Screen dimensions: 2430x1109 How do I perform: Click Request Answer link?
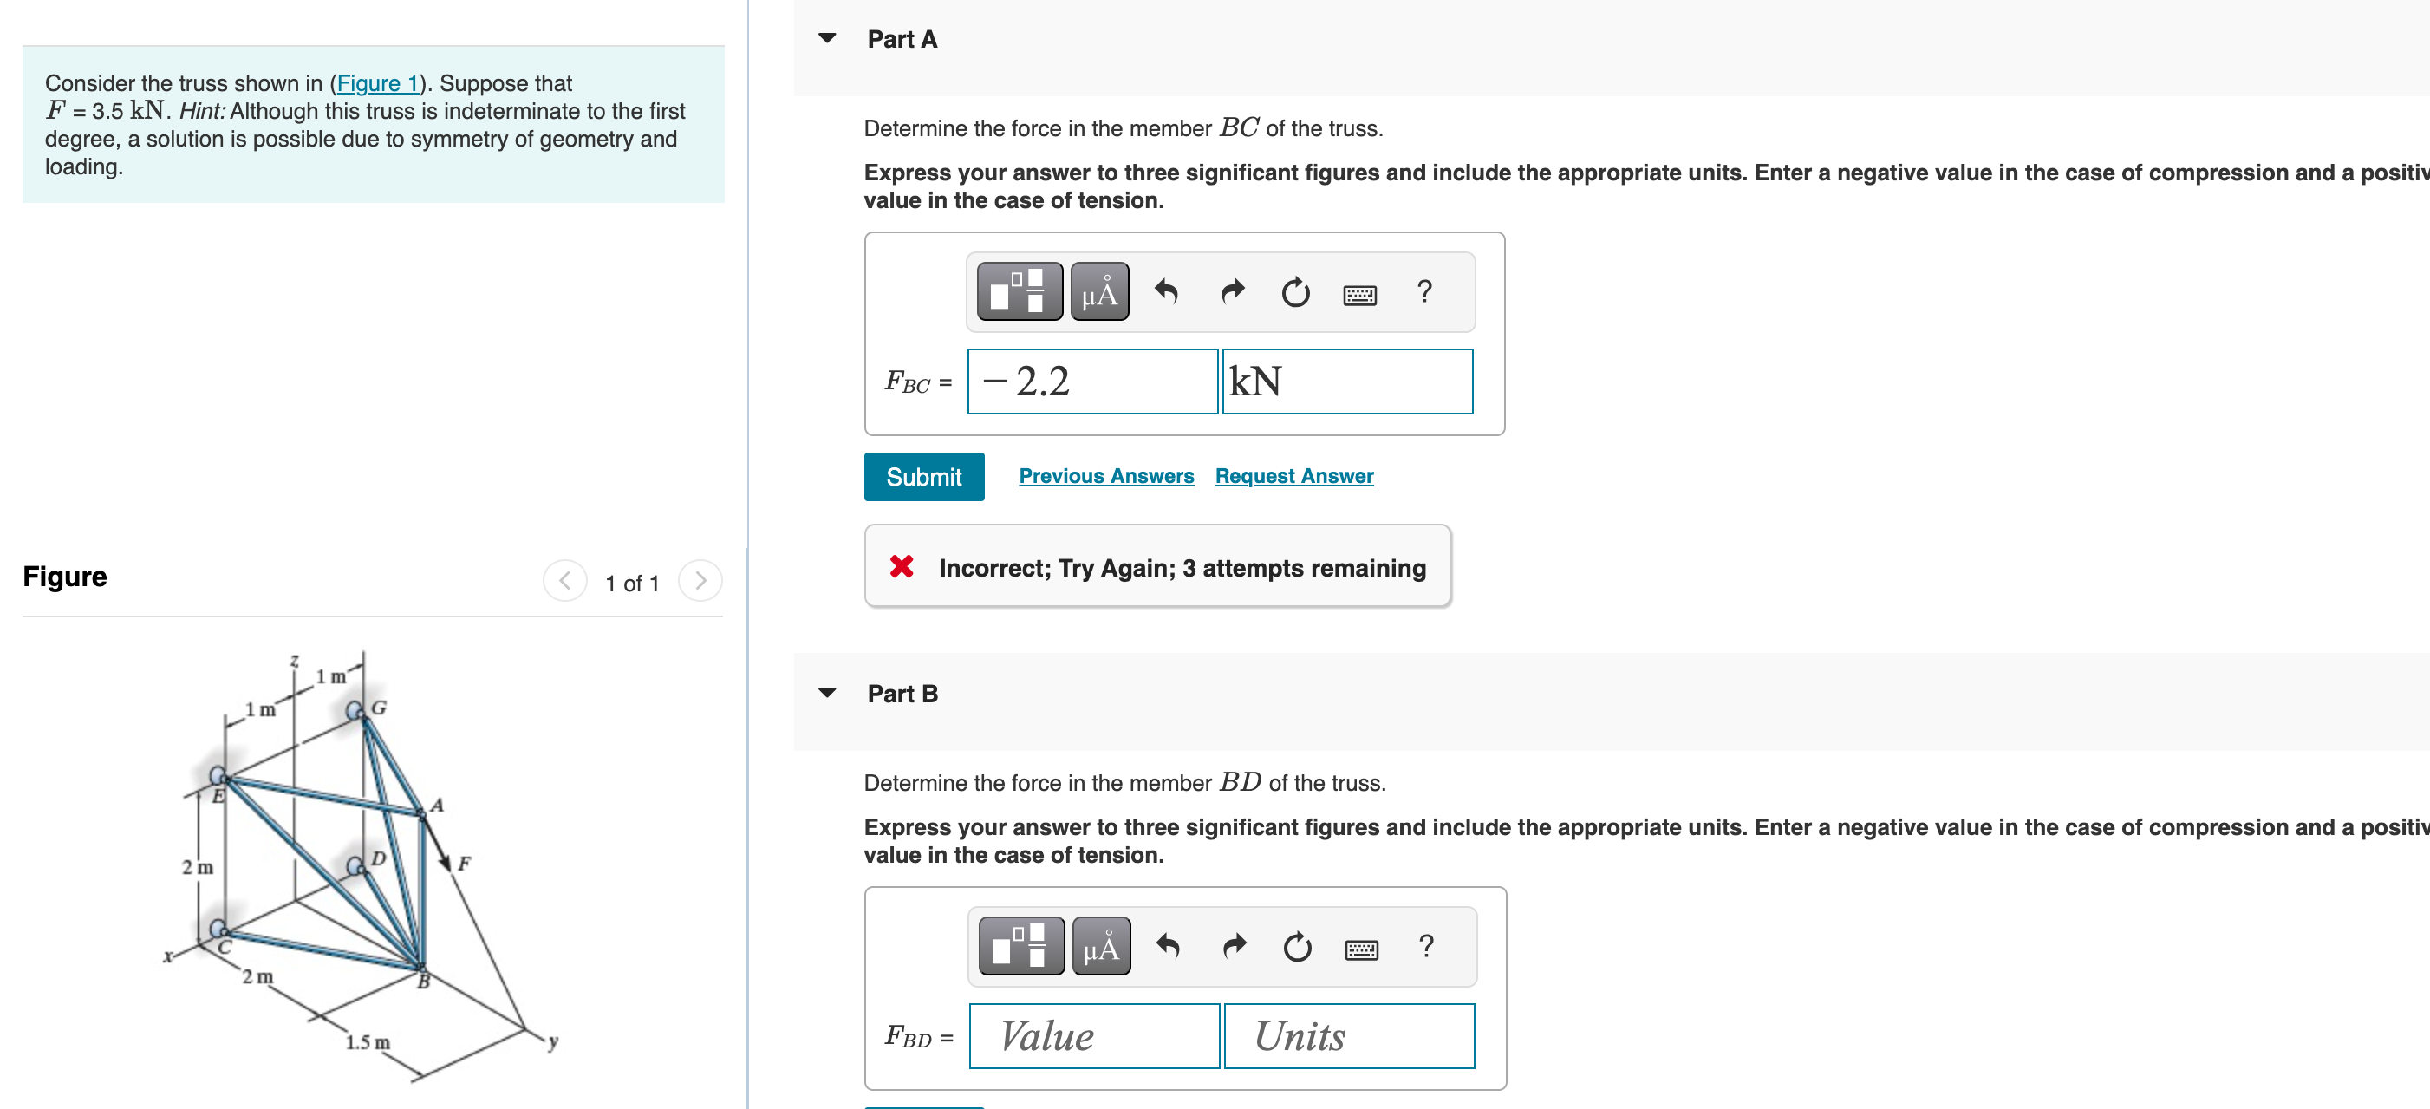point(1293,477)
